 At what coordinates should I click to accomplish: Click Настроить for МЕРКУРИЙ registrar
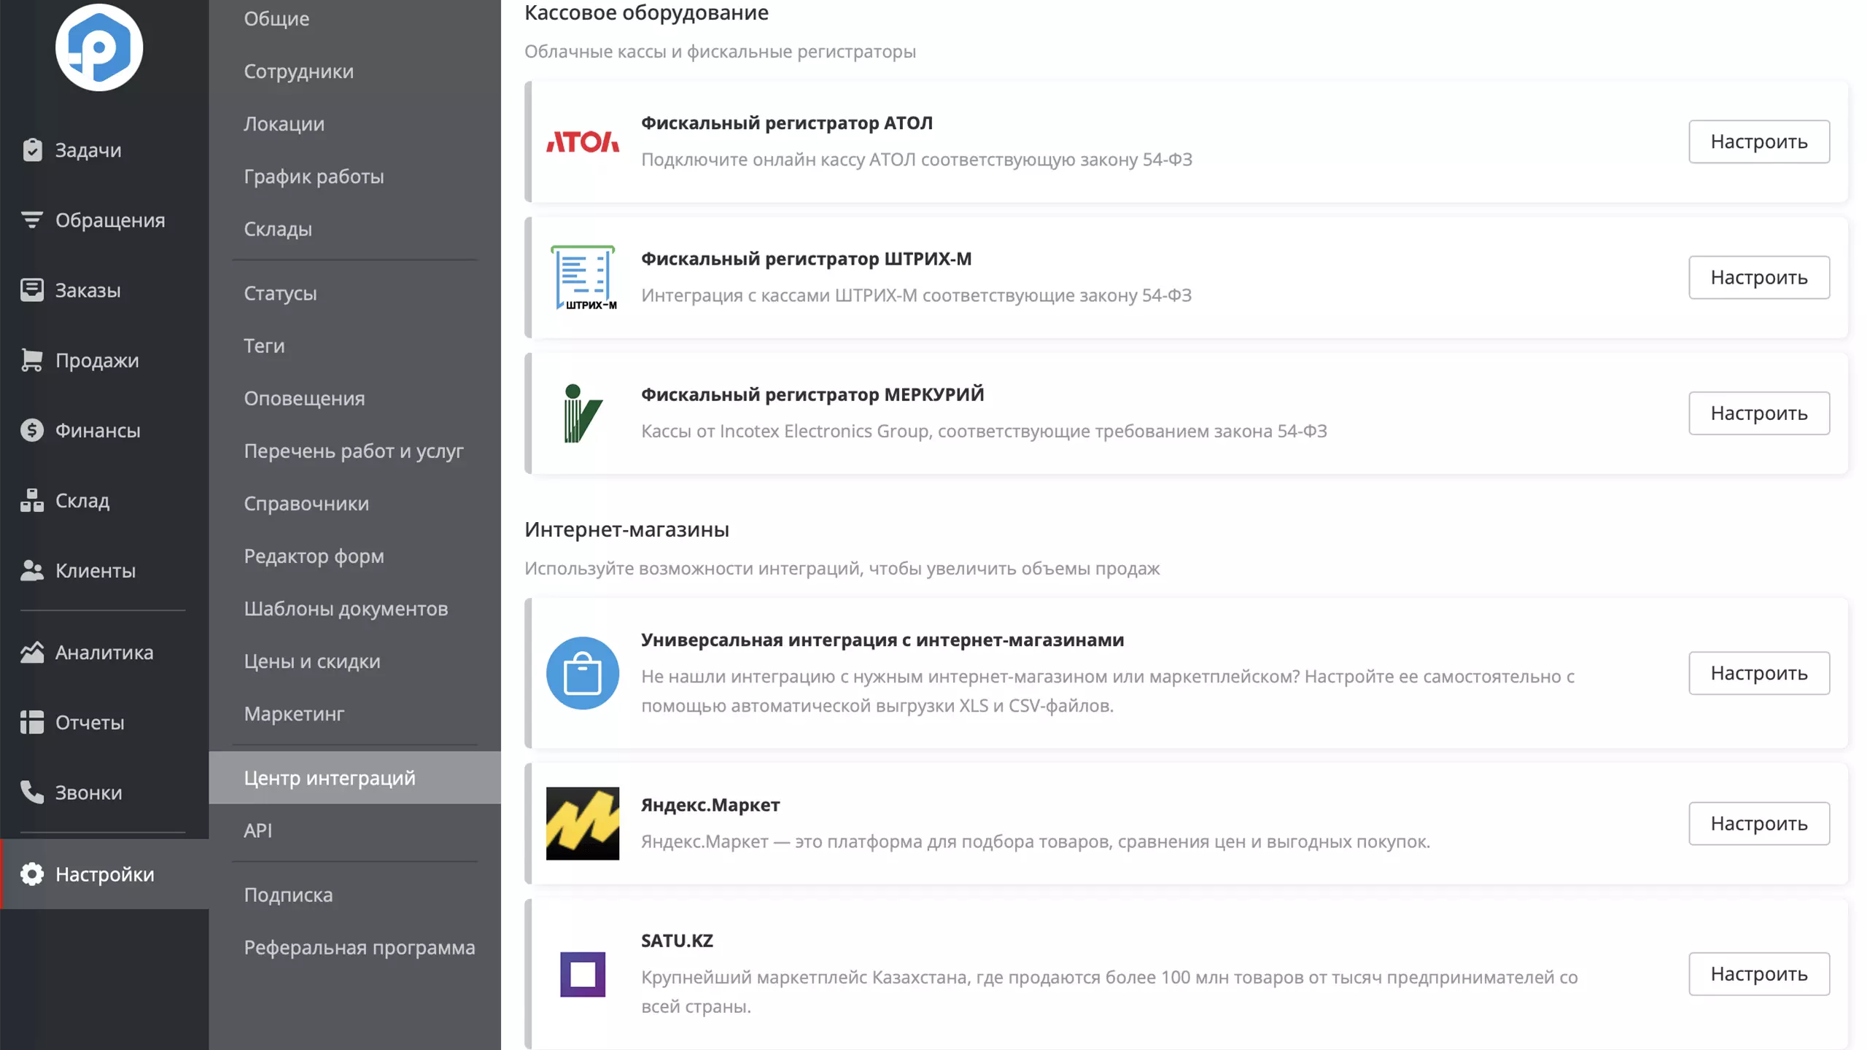1759,413
